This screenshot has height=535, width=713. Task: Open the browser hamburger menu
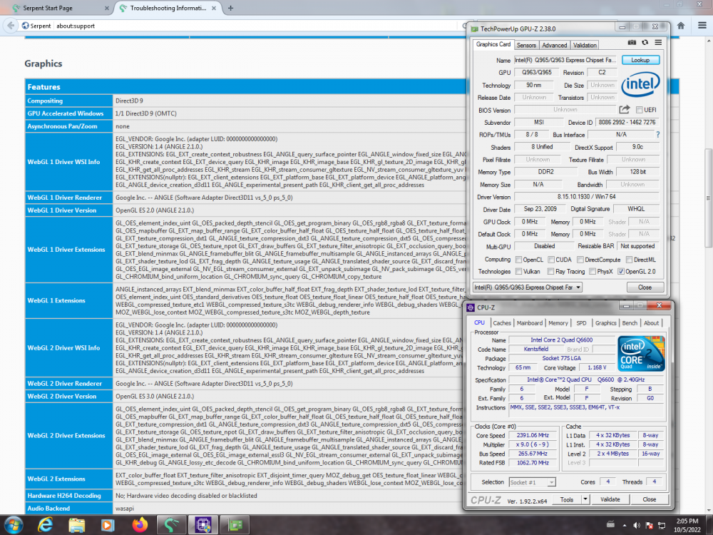point(700,26)
